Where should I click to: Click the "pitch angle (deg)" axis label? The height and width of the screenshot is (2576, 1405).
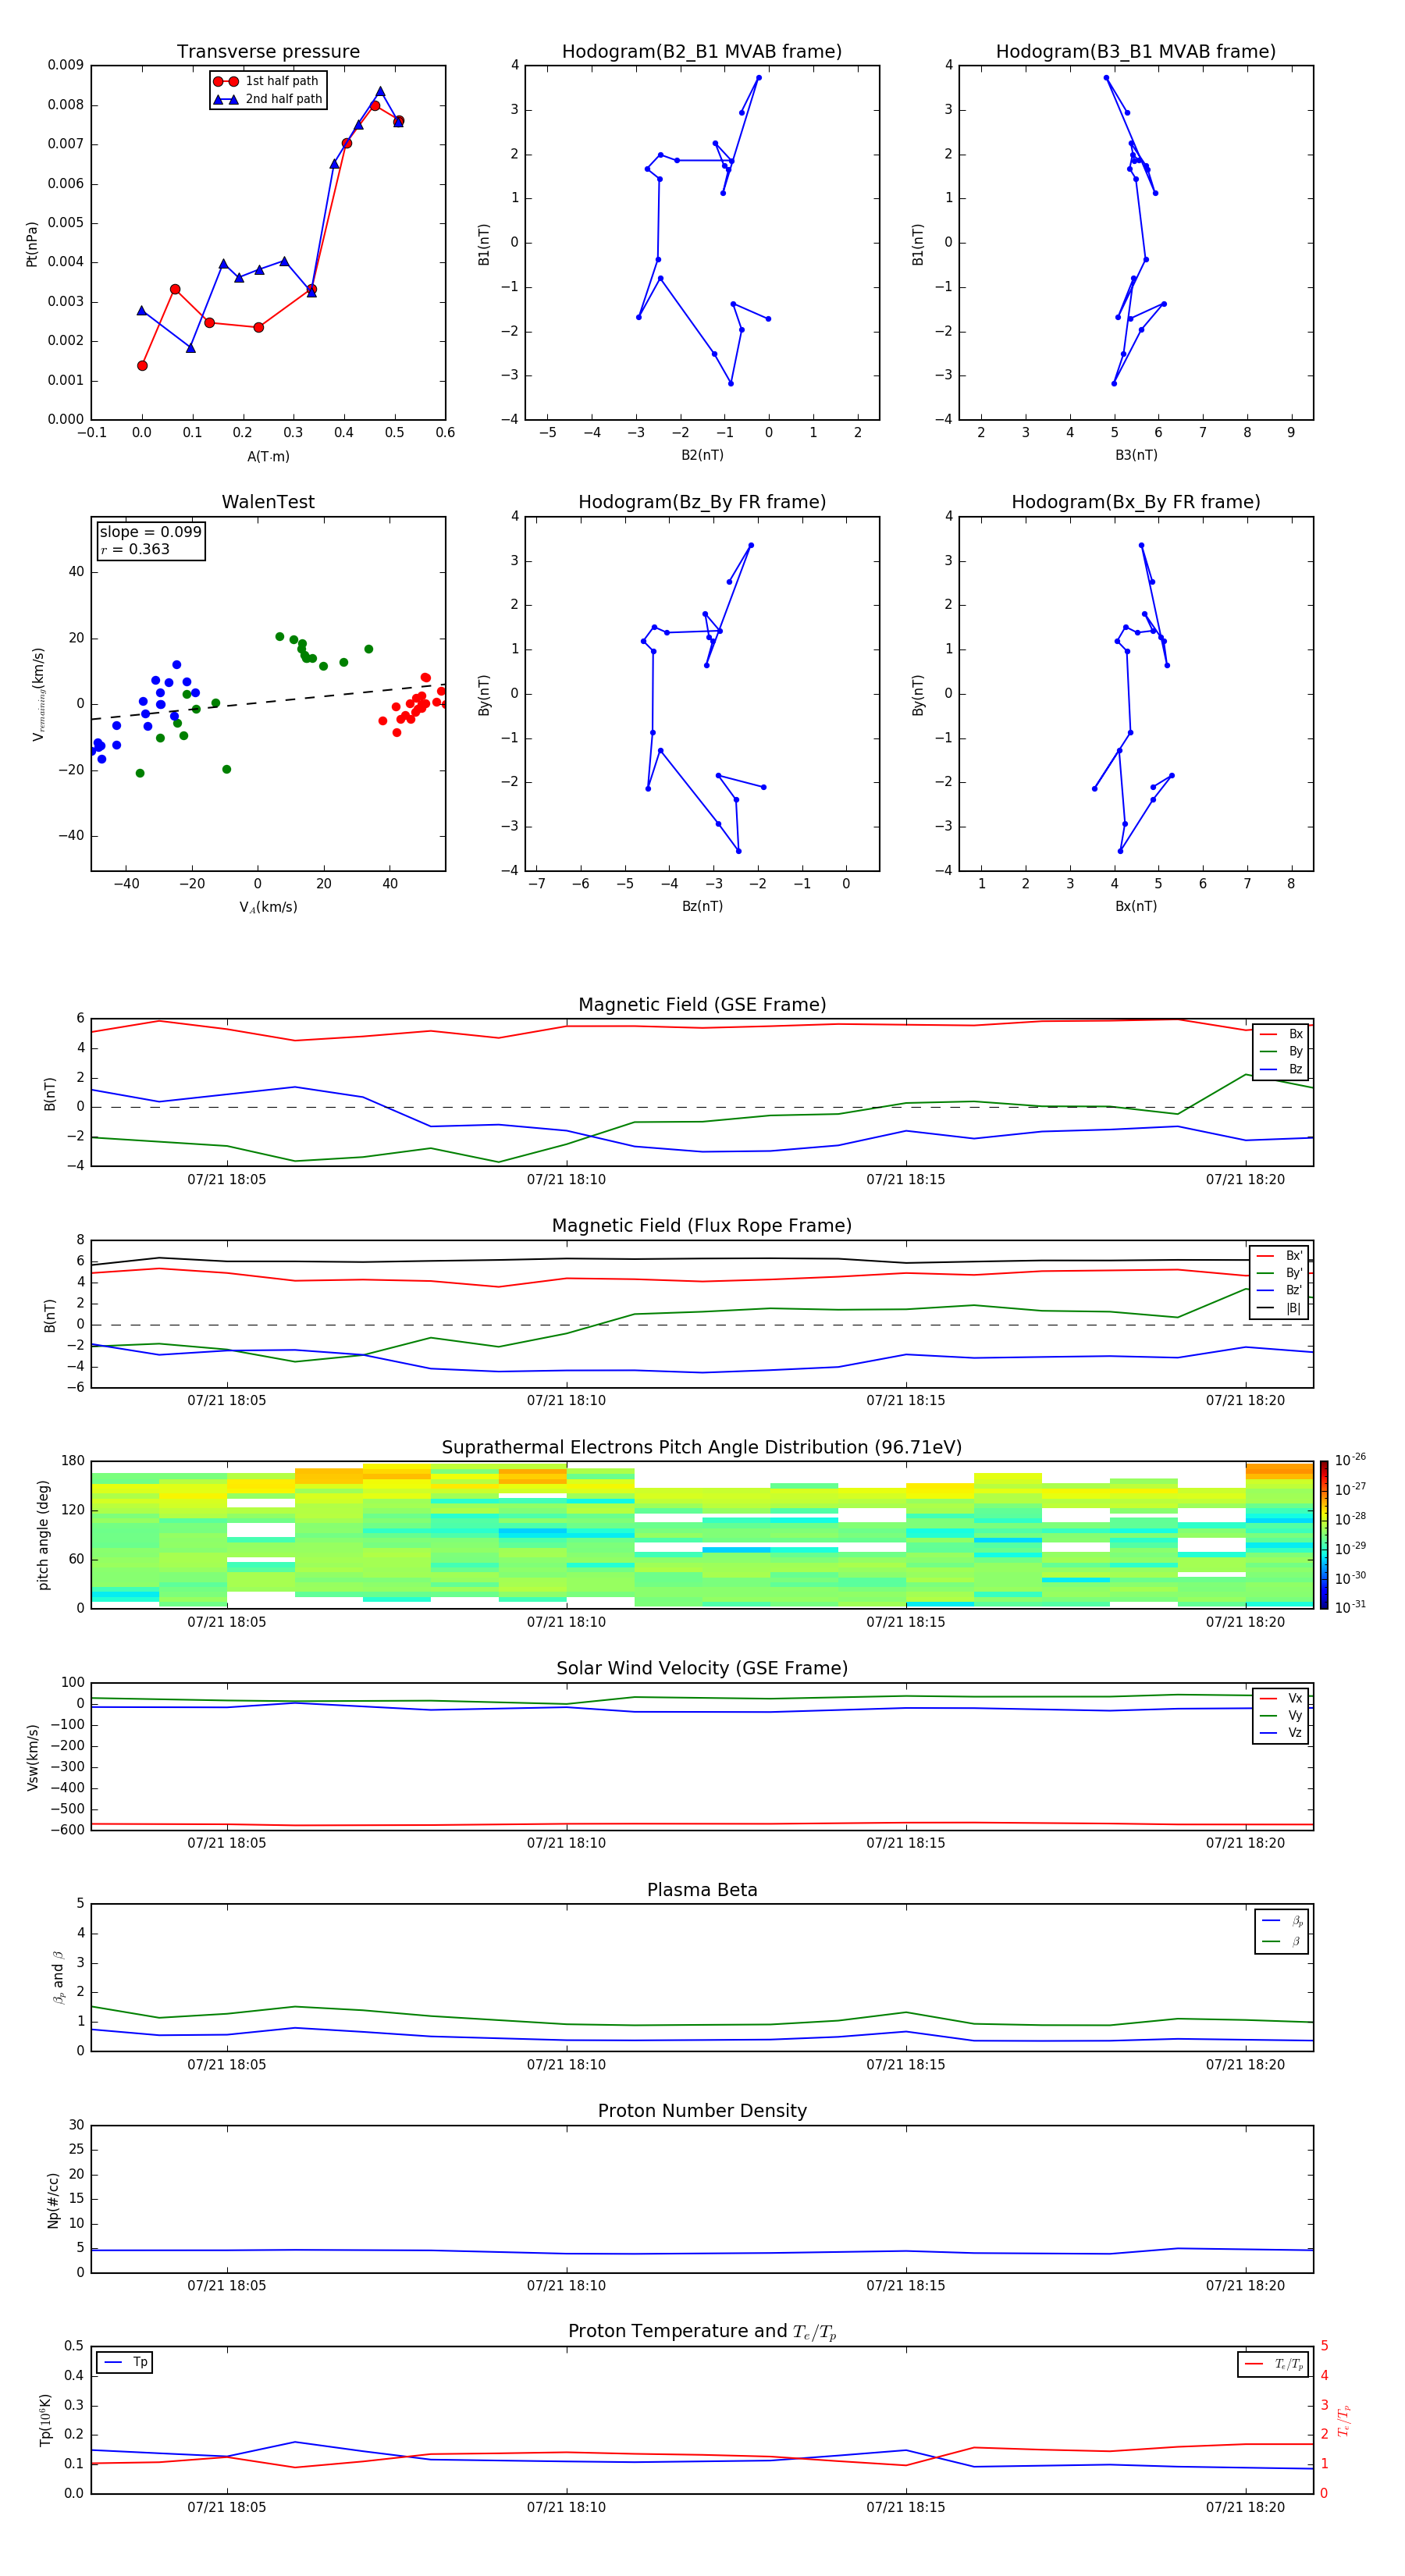click(43, 1535)
